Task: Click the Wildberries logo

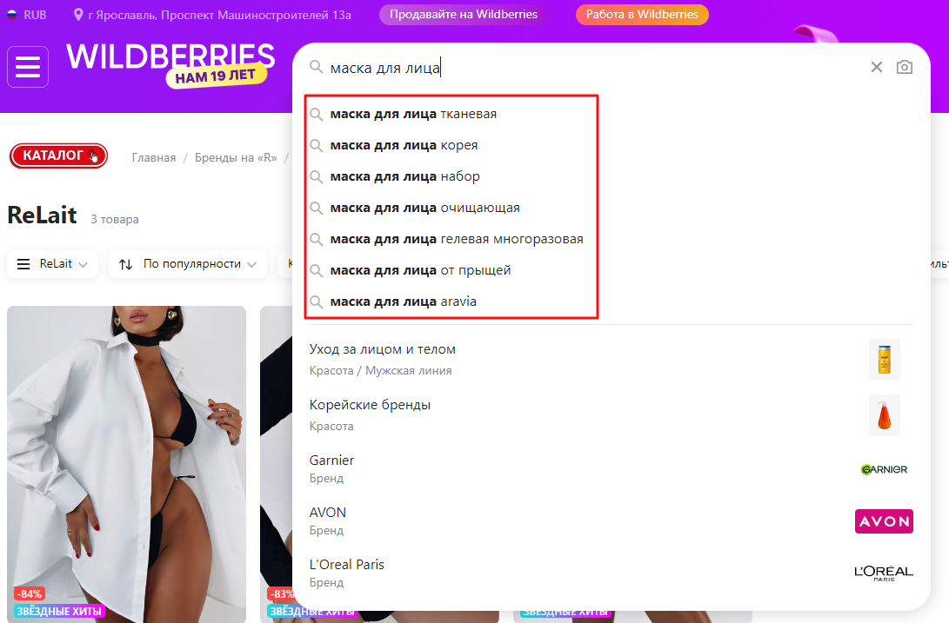Action: 170,64
